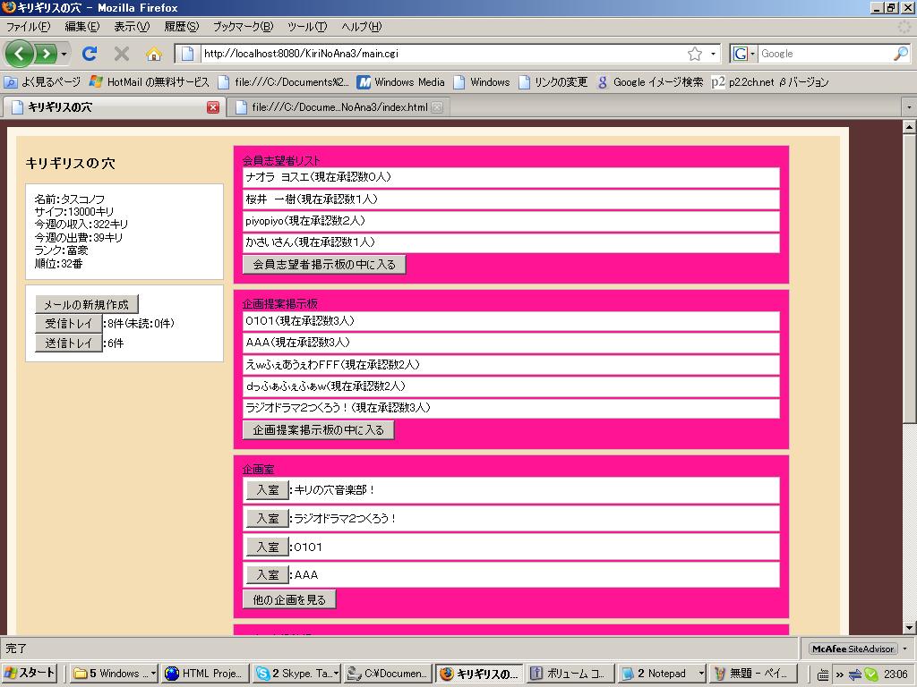This screenshot has width=917, height=687.
Task: Select AAA(現在承認数3人) proposal row
Action: (511, 343)
